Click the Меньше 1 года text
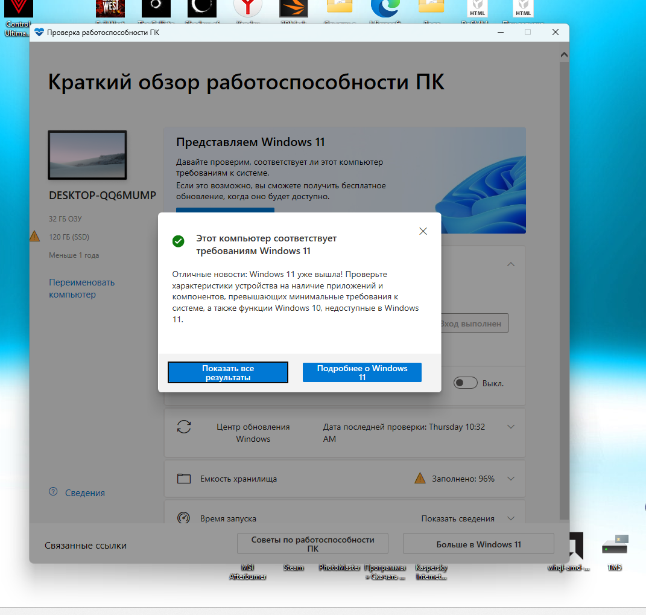This screenshot has height=615, width=646. 74,255
